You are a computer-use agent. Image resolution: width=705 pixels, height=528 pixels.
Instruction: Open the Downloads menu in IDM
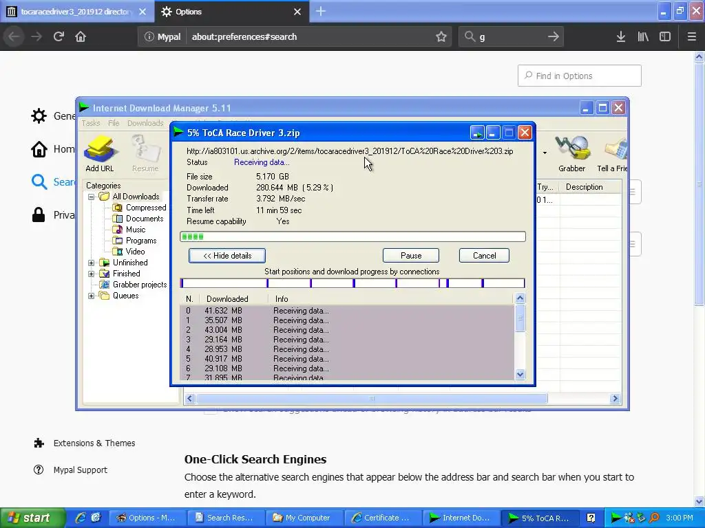point(145,123)
